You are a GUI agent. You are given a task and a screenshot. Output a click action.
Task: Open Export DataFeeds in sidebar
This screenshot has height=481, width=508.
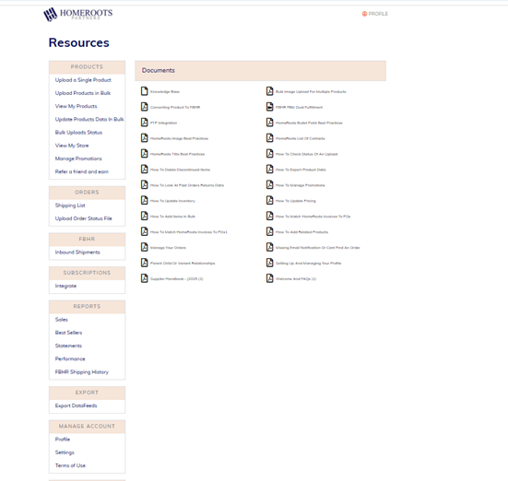[x=77, y=405]
